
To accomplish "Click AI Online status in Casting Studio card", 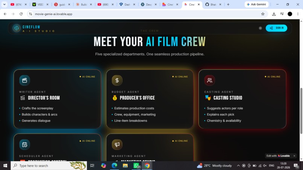I will pyautogui.click(x=273, y=77).
